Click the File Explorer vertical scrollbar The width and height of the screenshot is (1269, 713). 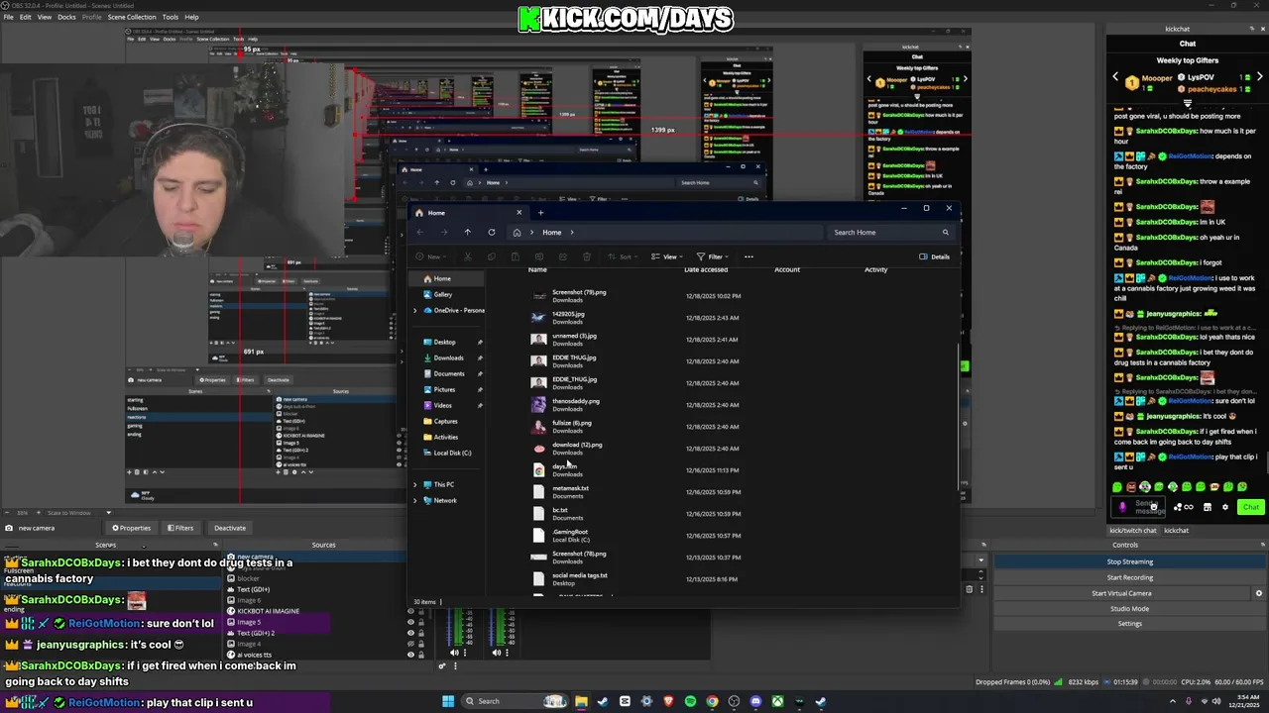pos(958,416)
